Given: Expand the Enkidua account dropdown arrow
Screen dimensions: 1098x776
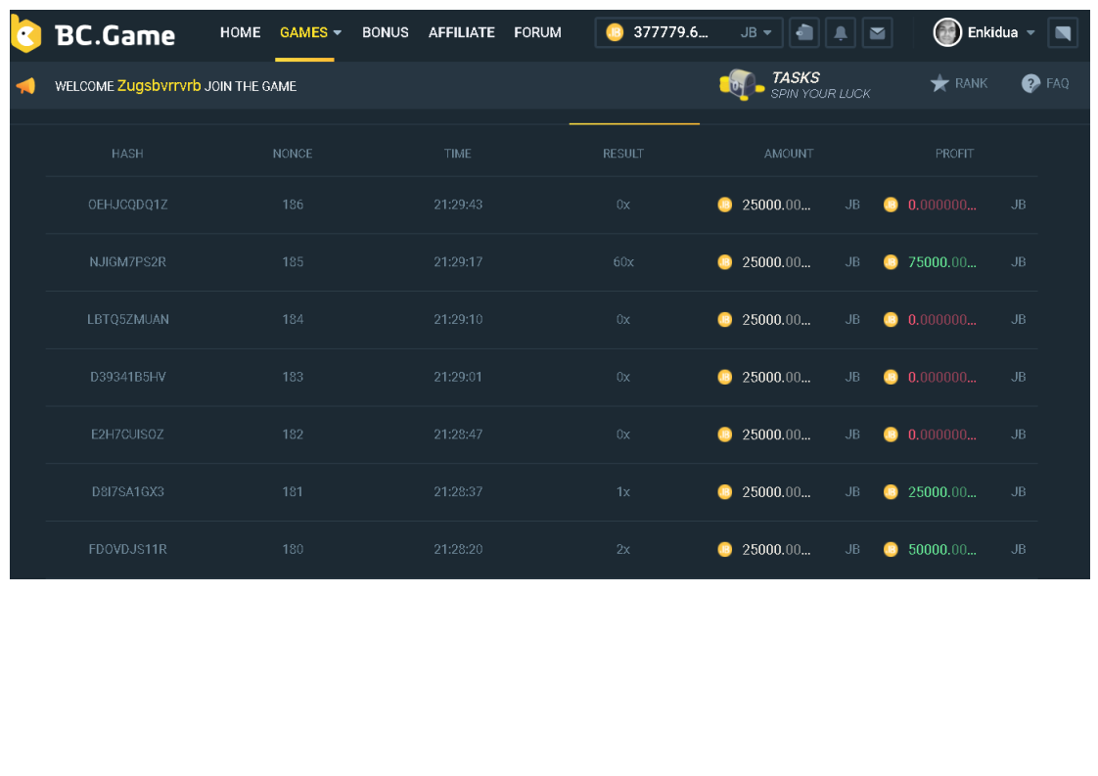Looking at the screenshot, I should (x=1030, y=32).
